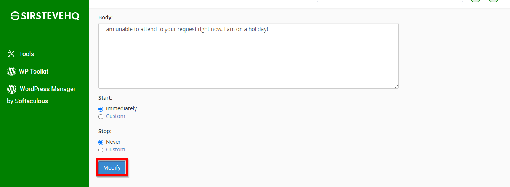Select the Custom radio under Start
The width and height of the screenshot is (510, 187).
101,116
